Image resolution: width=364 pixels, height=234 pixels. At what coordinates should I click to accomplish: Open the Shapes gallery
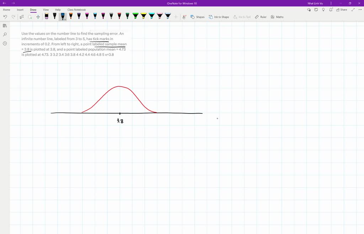(x=197, y=17)
